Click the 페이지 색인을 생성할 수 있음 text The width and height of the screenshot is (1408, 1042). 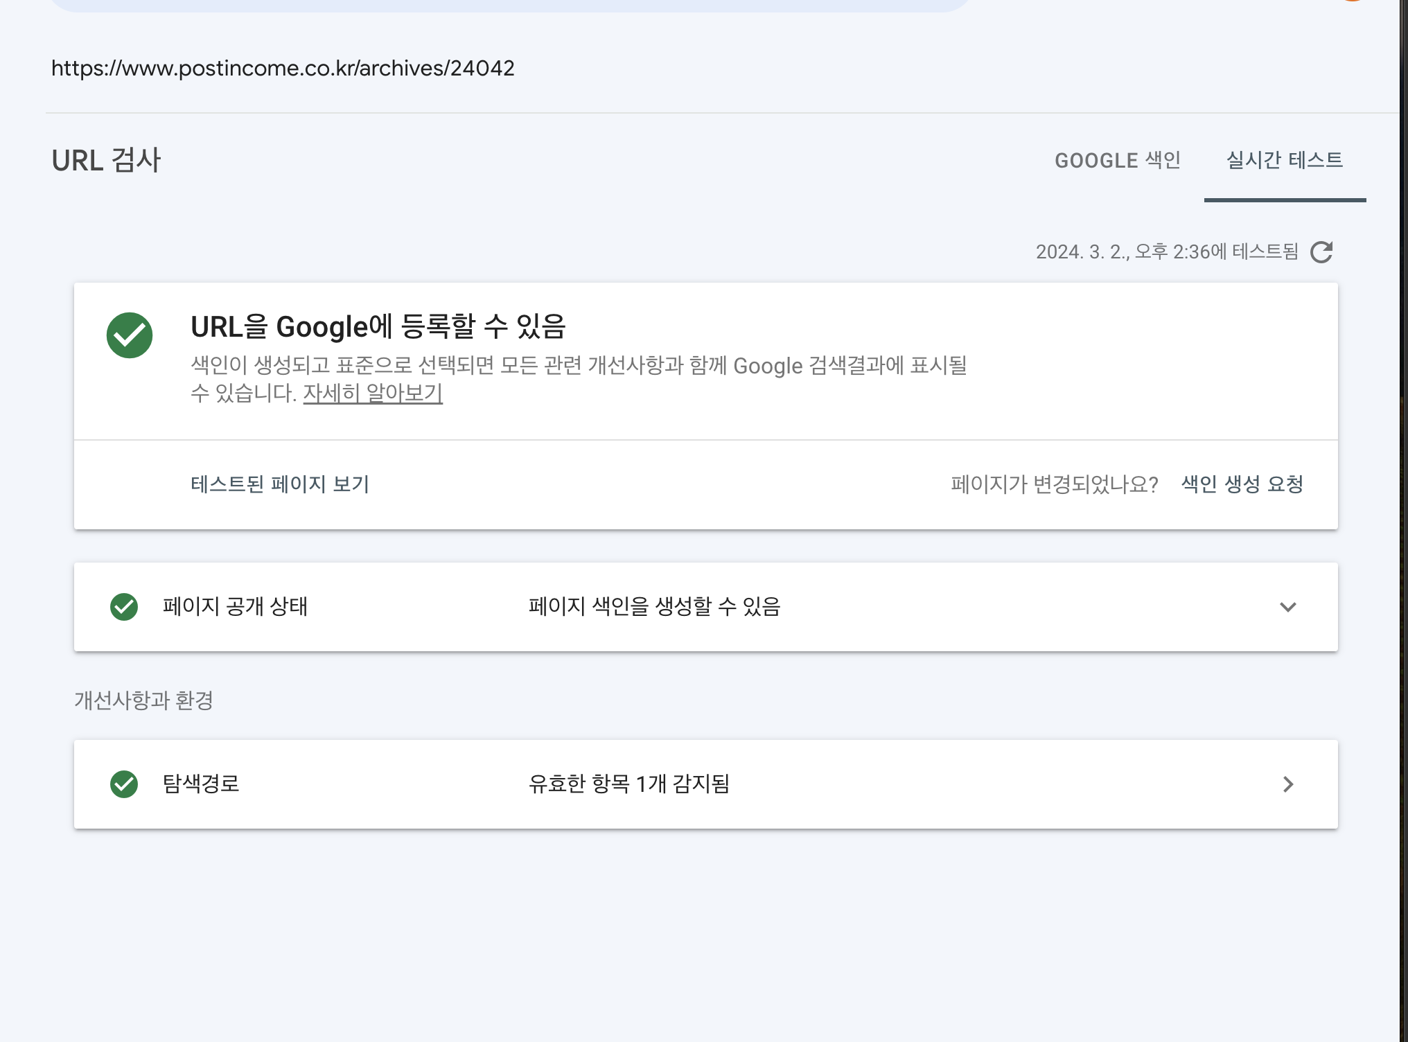[x=655, y=607]
